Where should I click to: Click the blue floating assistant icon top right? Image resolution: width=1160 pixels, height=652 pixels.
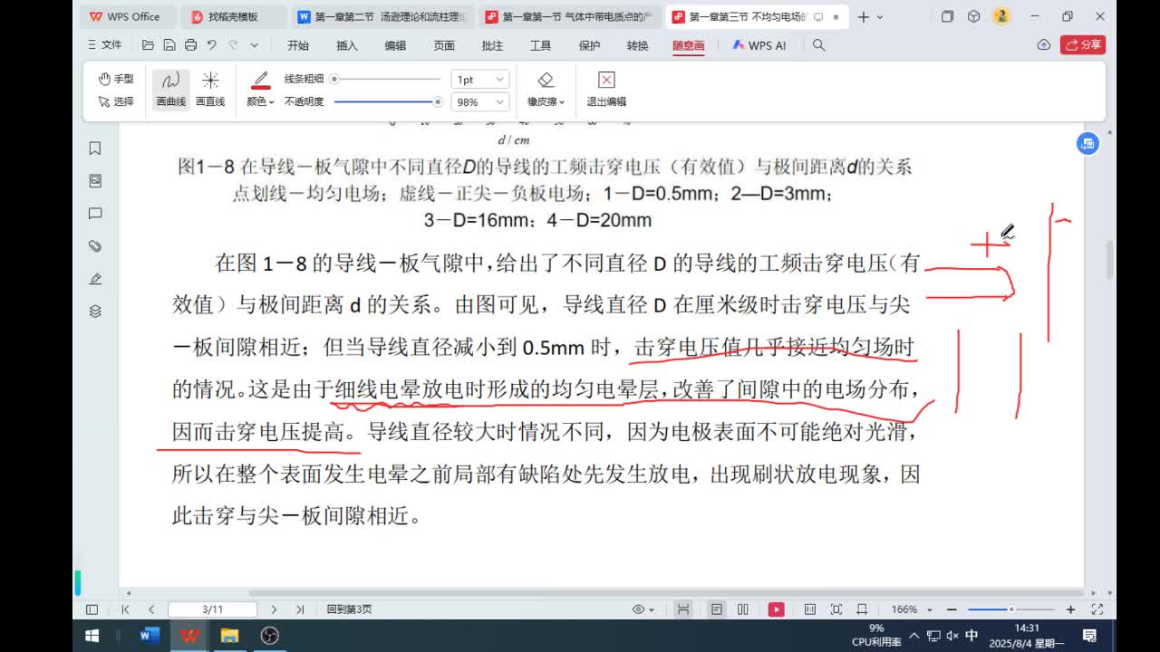(1087, 143)
